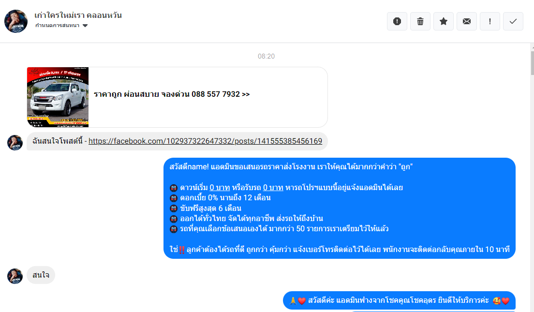Open the white pickup truck ad thumbnail
Image resolution: width=534 pixels, height=312 pixels.
pos(58,97)
